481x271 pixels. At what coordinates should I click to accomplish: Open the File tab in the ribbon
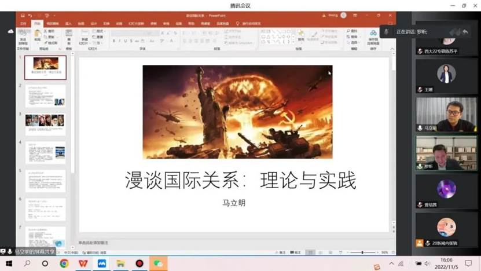click(23, 24)
